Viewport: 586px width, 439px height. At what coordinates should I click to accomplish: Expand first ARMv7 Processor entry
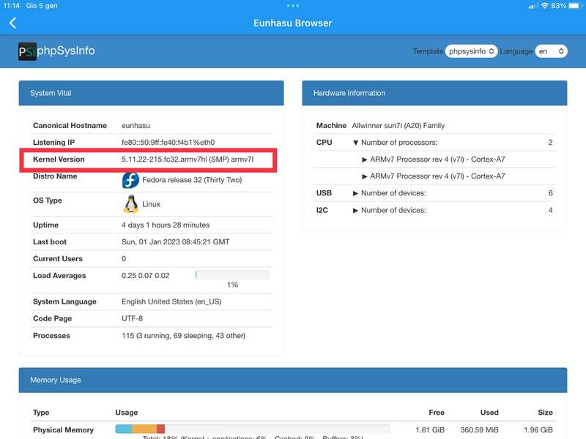click(366, 160)
